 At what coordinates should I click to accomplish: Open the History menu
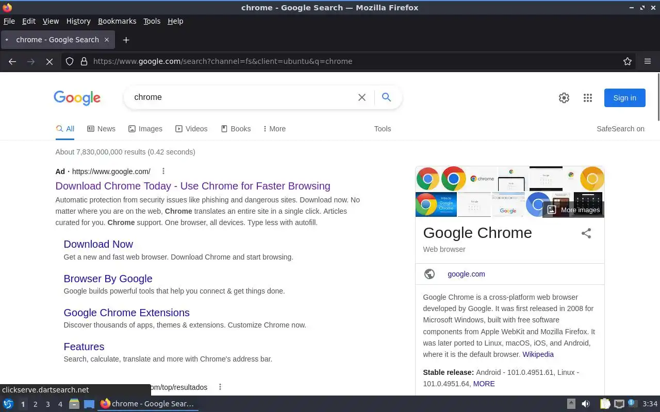point(78,21)
